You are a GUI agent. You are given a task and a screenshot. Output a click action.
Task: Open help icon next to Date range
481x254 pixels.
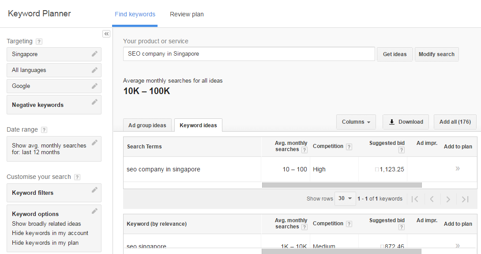(44, 130)
